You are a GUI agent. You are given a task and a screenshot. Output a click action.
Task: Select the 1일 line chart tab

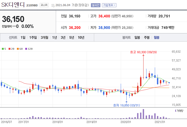(x=23, y=37)
